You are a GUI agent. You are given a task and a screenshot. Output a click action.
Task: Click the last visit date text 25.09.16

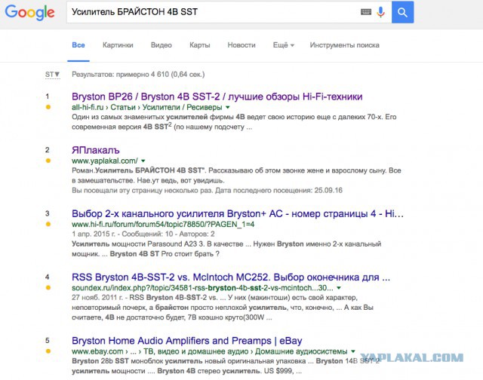328,191
